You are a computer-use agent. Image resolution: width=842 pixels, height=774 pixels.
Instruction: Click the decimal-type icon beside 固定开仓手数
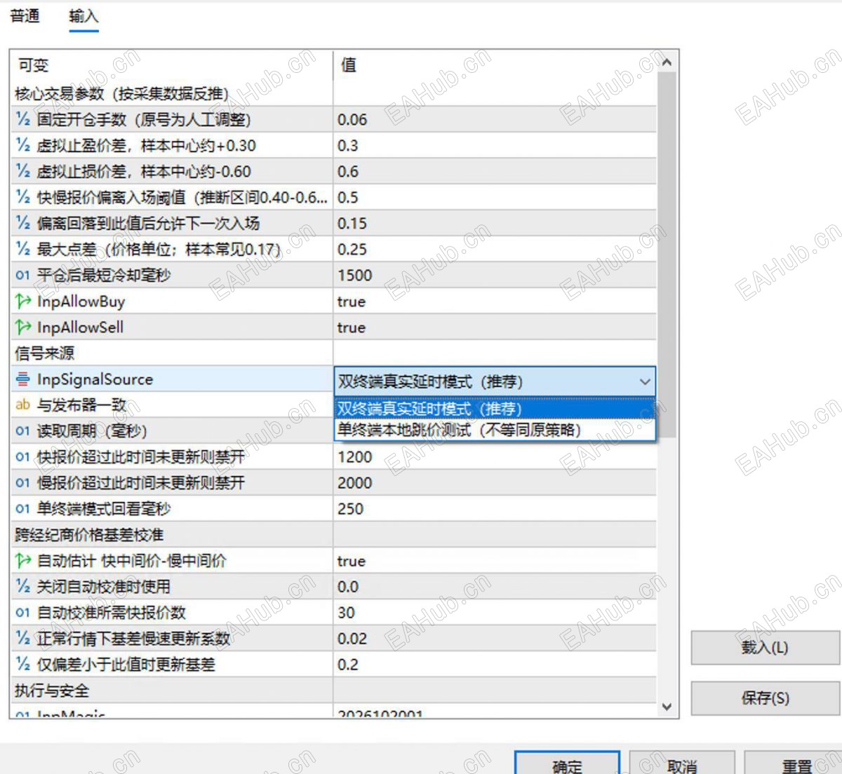(22, 120)
